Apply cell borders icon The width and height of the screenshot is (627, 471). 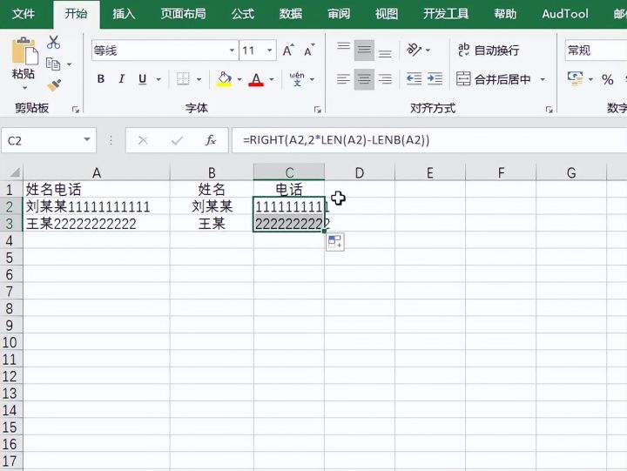(x=183, y=78)
